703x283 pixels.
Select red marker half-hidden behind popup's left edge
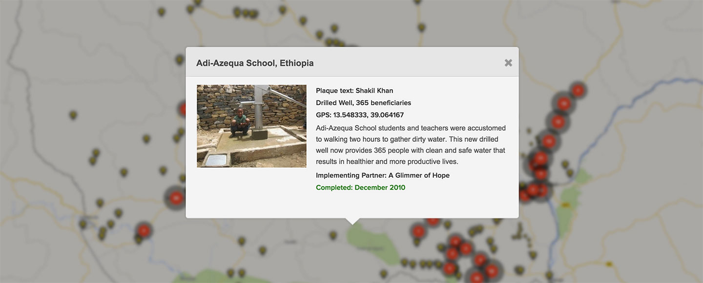[x=182, y=109]
